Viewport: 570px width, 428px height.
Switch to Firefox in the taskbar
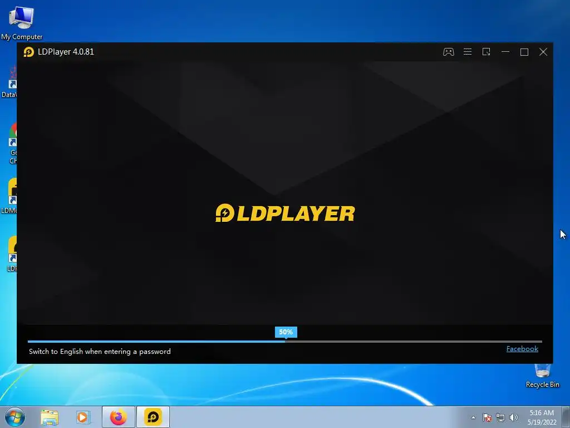[x=118, y=417]
